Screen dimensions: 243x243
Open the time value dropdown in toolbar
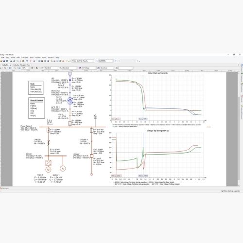point(106,61)
